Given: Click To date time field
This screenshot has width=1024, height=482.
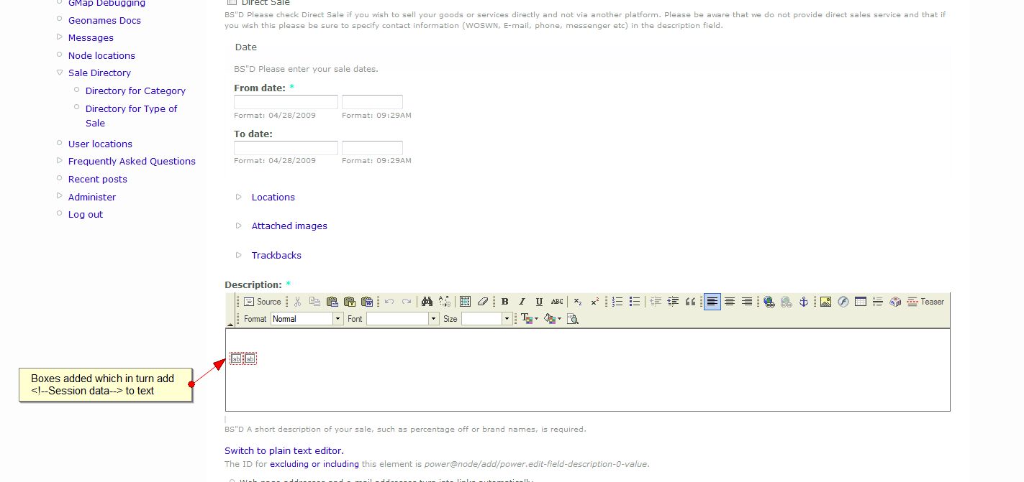Looking at the screenshot, I should click(x=372, y=148).
